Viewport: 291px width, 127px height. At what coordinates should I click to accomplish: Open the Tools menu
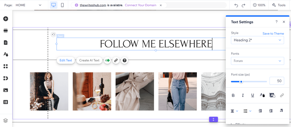click(x=279, y=5)
